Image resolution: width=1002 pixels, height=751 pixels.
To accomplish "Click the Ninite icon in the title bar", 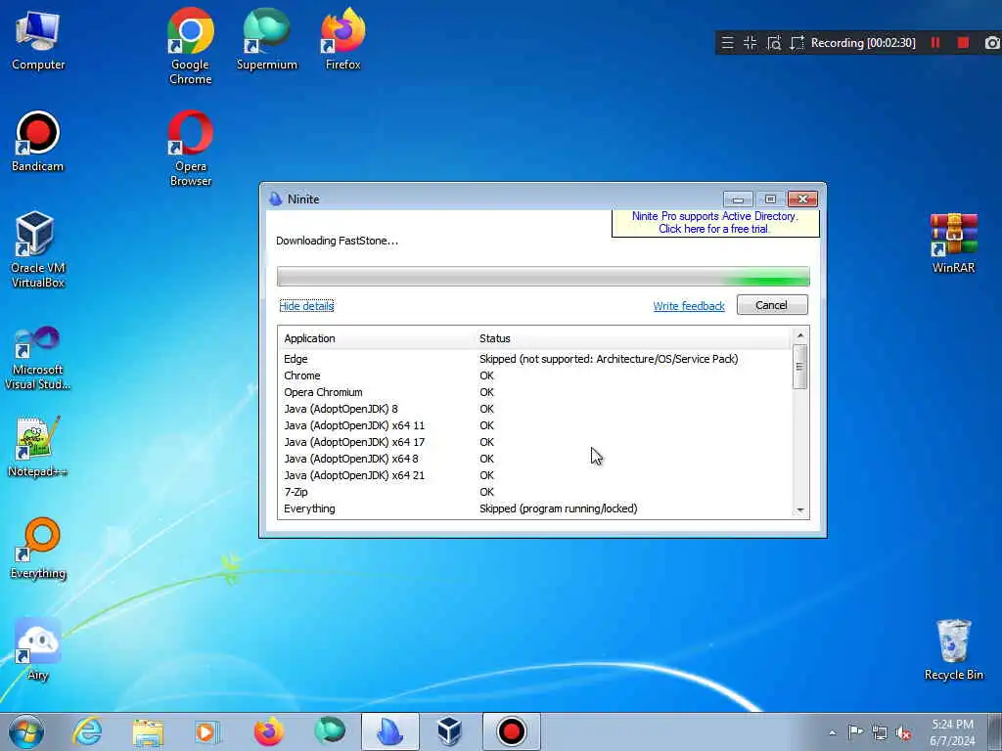I will 275,199.
